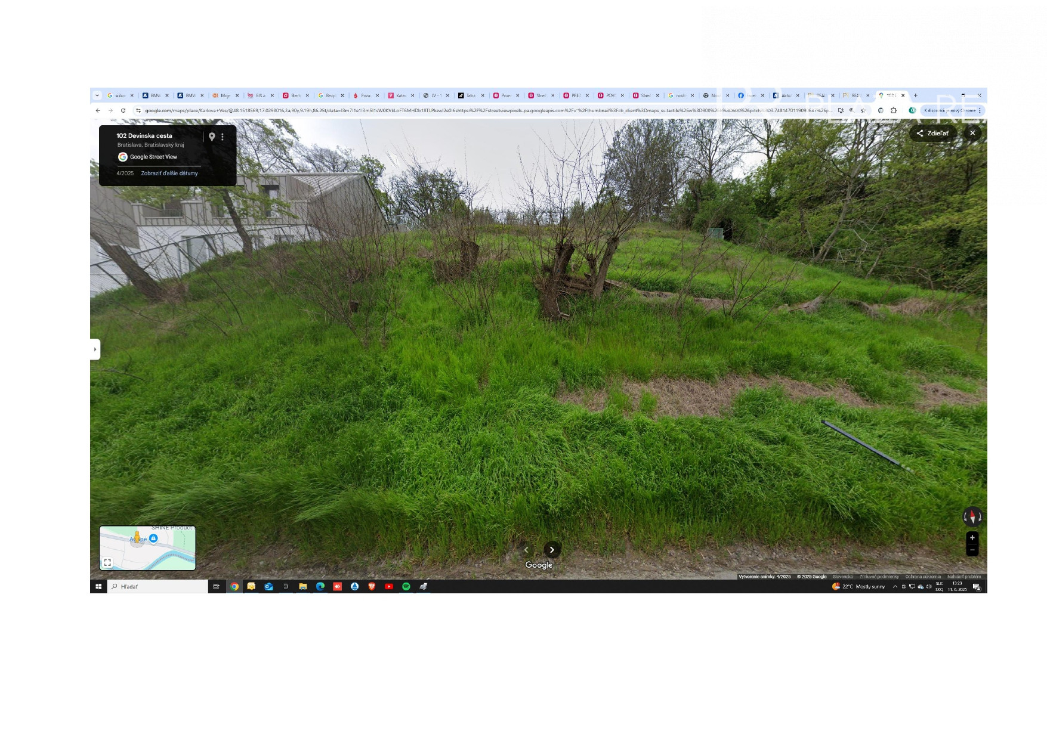Zoom in with the plus button
The width and height of the screenshot is (1047, 740).
click(972, 538)
